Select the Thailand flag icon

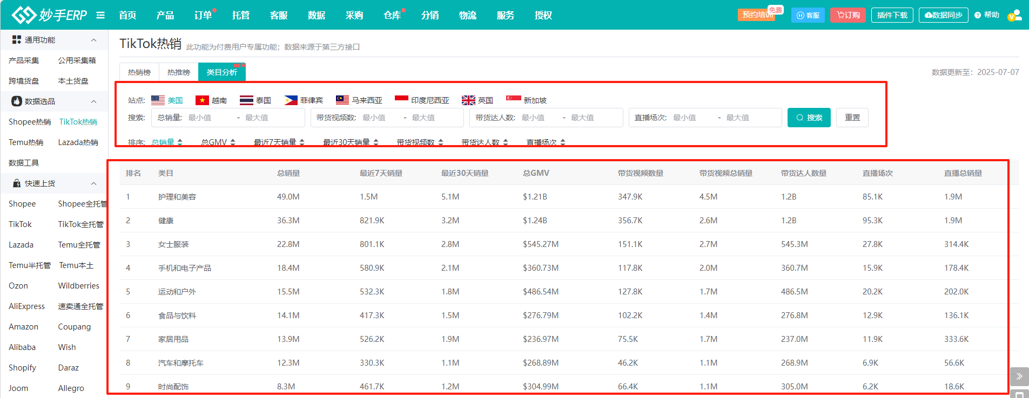tap(246, 100)
